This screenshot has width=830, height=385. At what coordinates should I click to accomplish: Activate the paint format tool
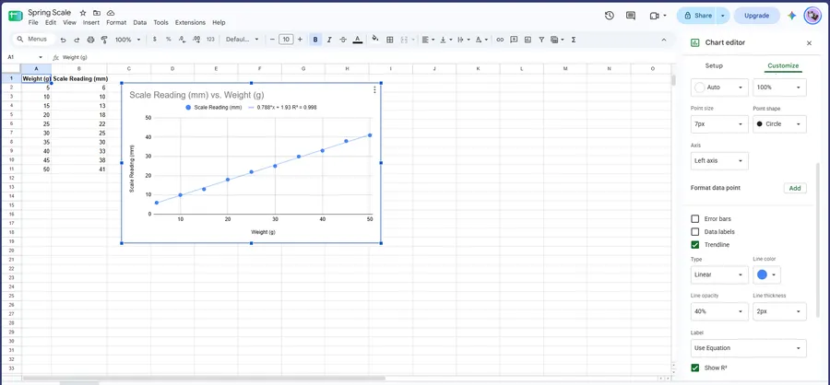(104, 40)
